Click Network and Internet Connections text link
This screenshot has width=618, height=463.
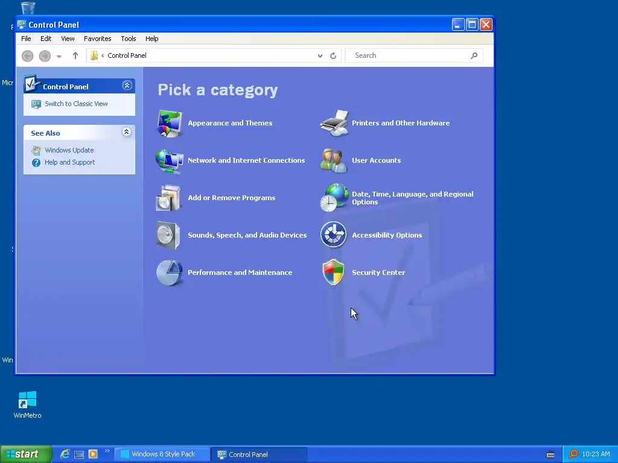click(x=246, y=160)
